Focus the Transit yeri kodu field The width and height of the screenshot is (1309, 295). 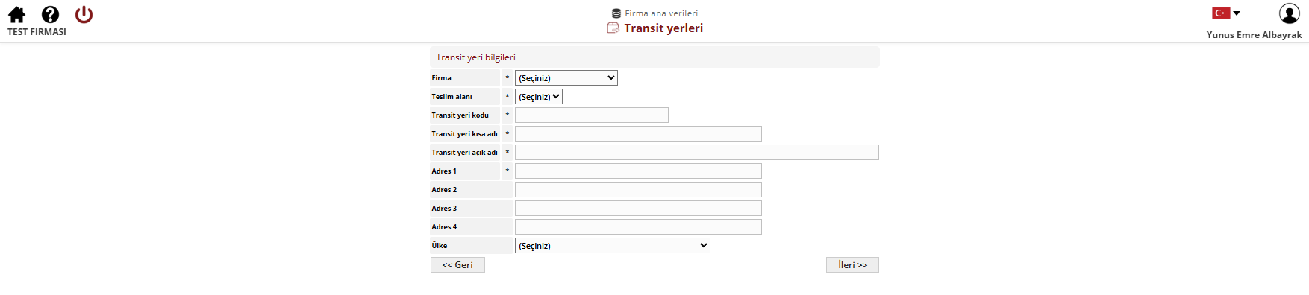(592, 115)
